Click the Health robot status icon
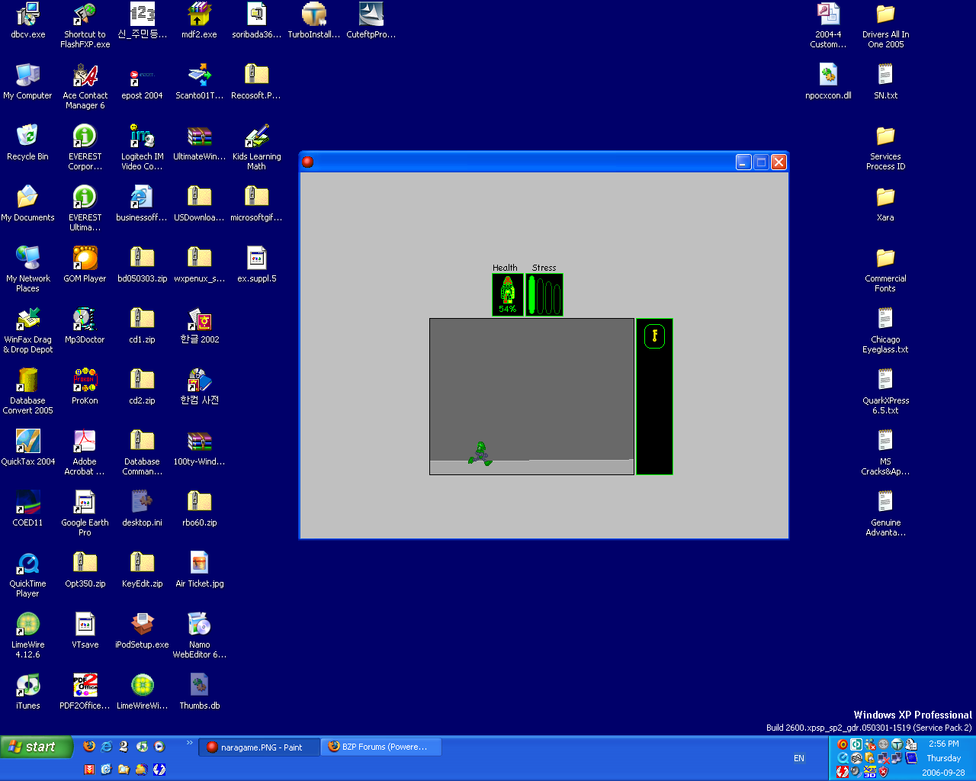The width and height of the screenshot is (976, 781). 508,294
